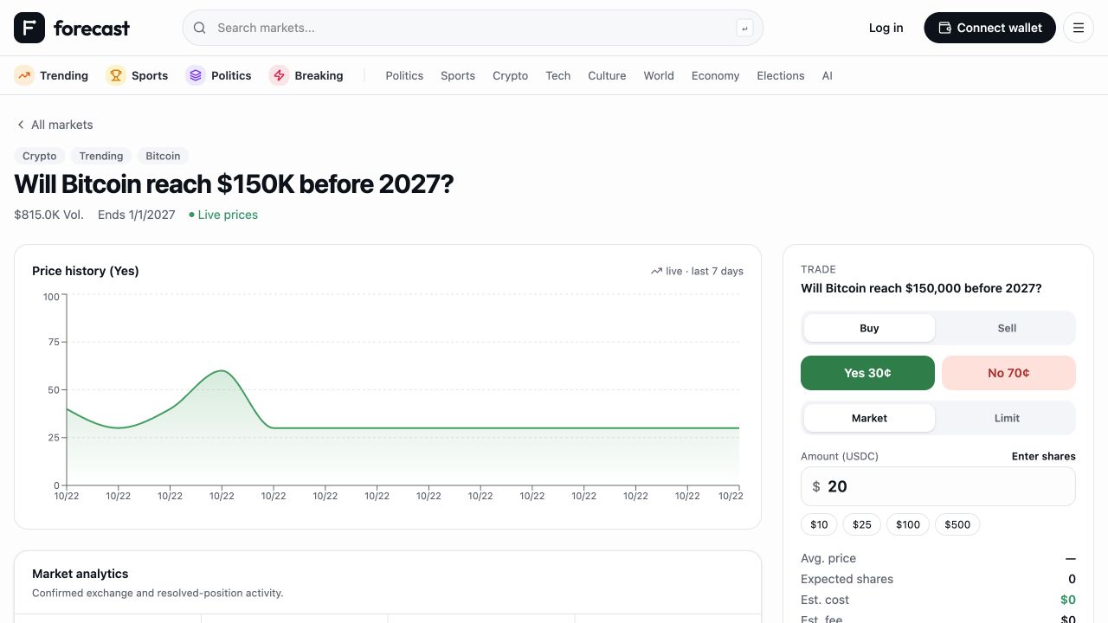Screen dimensions: 1108x623
Task: Click the live trend icon above chart
Action: click(656, 271)
